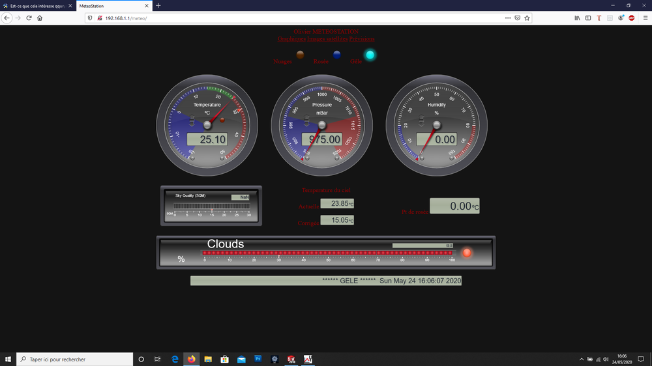Click the 'Taper ici pour rechercher' search box
652x366 pixels.
pyautogui.click(x=75, y=359)
